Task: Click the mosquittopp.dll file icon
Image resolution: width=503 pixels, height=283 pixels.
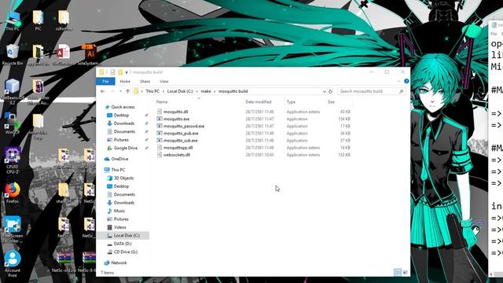Action: pyautogui.click(x=160, y=148)
